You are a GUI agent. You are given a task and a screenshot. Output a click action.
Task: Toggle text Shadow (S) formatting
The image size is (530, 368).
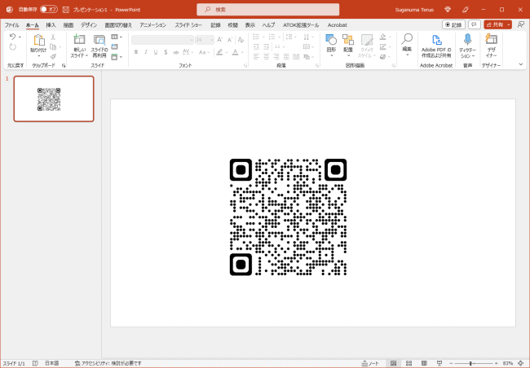coord(166,52)
